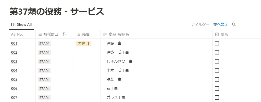Open the 並べ替え sort options
Screen dimensions: 261x102
pyautogui.click(x=221, y=24)
